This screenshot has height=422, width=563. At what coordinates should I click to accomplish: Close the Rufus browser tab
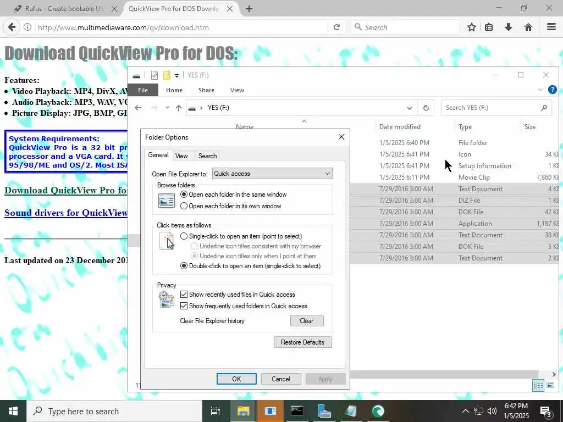click(114, 9)
